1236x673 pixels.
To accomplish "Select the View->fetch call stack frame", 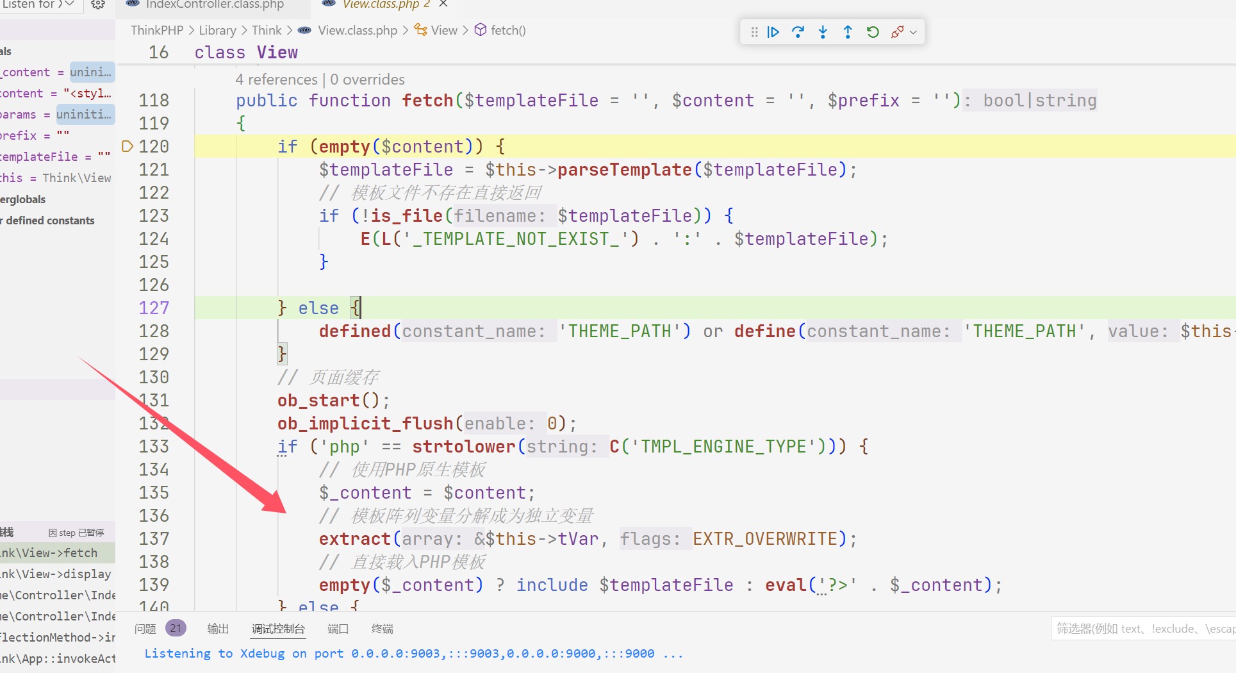I will tap(58, 553).
